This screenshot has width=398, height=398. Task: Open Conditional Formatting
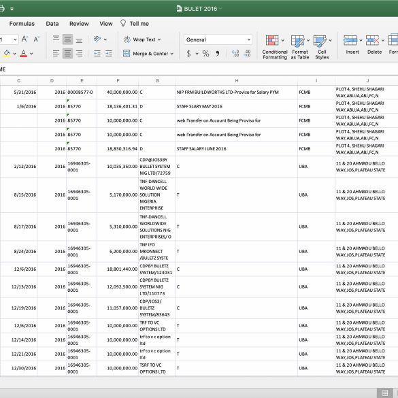(x=275, y=47)
